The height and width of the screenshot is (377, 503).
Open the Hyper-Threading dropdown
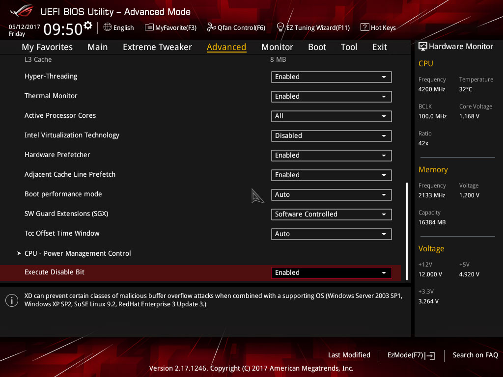tap(332, 77)
